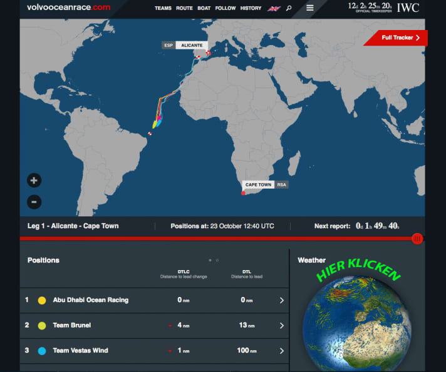Click the waypoint marker near Gibraltar
446x372 pixels.
[x=198, y=58]
